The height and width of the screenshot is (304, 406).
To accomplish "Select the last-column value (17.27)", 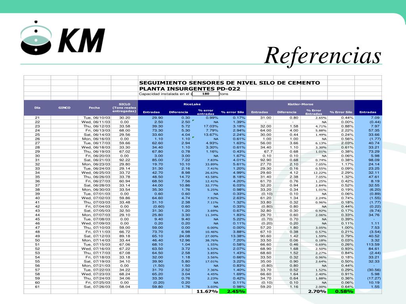I will 374,278.
